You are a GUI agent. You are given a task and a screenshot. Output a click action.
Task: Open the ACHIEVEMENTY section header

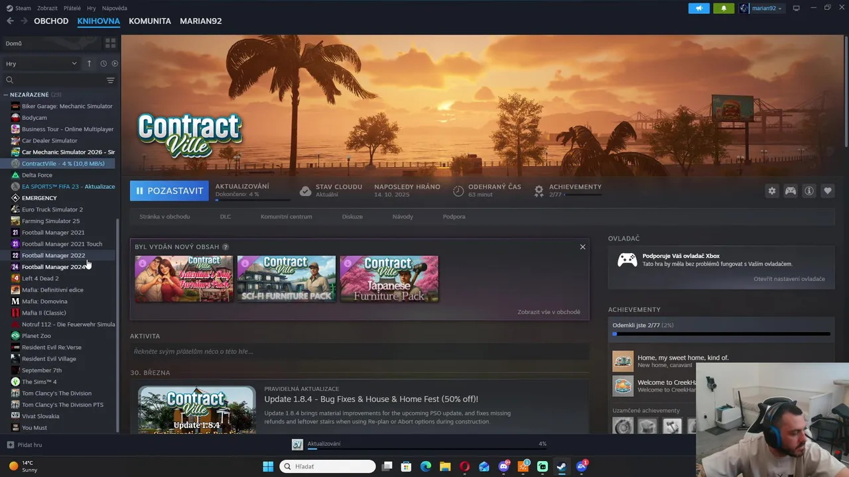pos(634,309)
